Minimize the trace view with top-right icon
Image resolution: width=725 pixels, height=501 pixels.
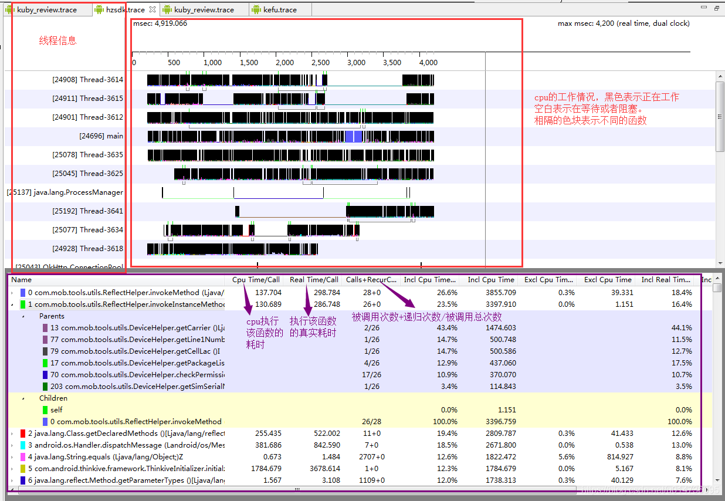704,8
